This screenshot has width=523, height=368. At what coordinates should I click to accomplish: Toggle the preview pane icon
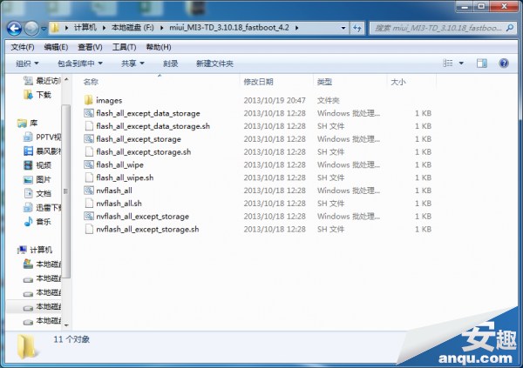(482, 63)
